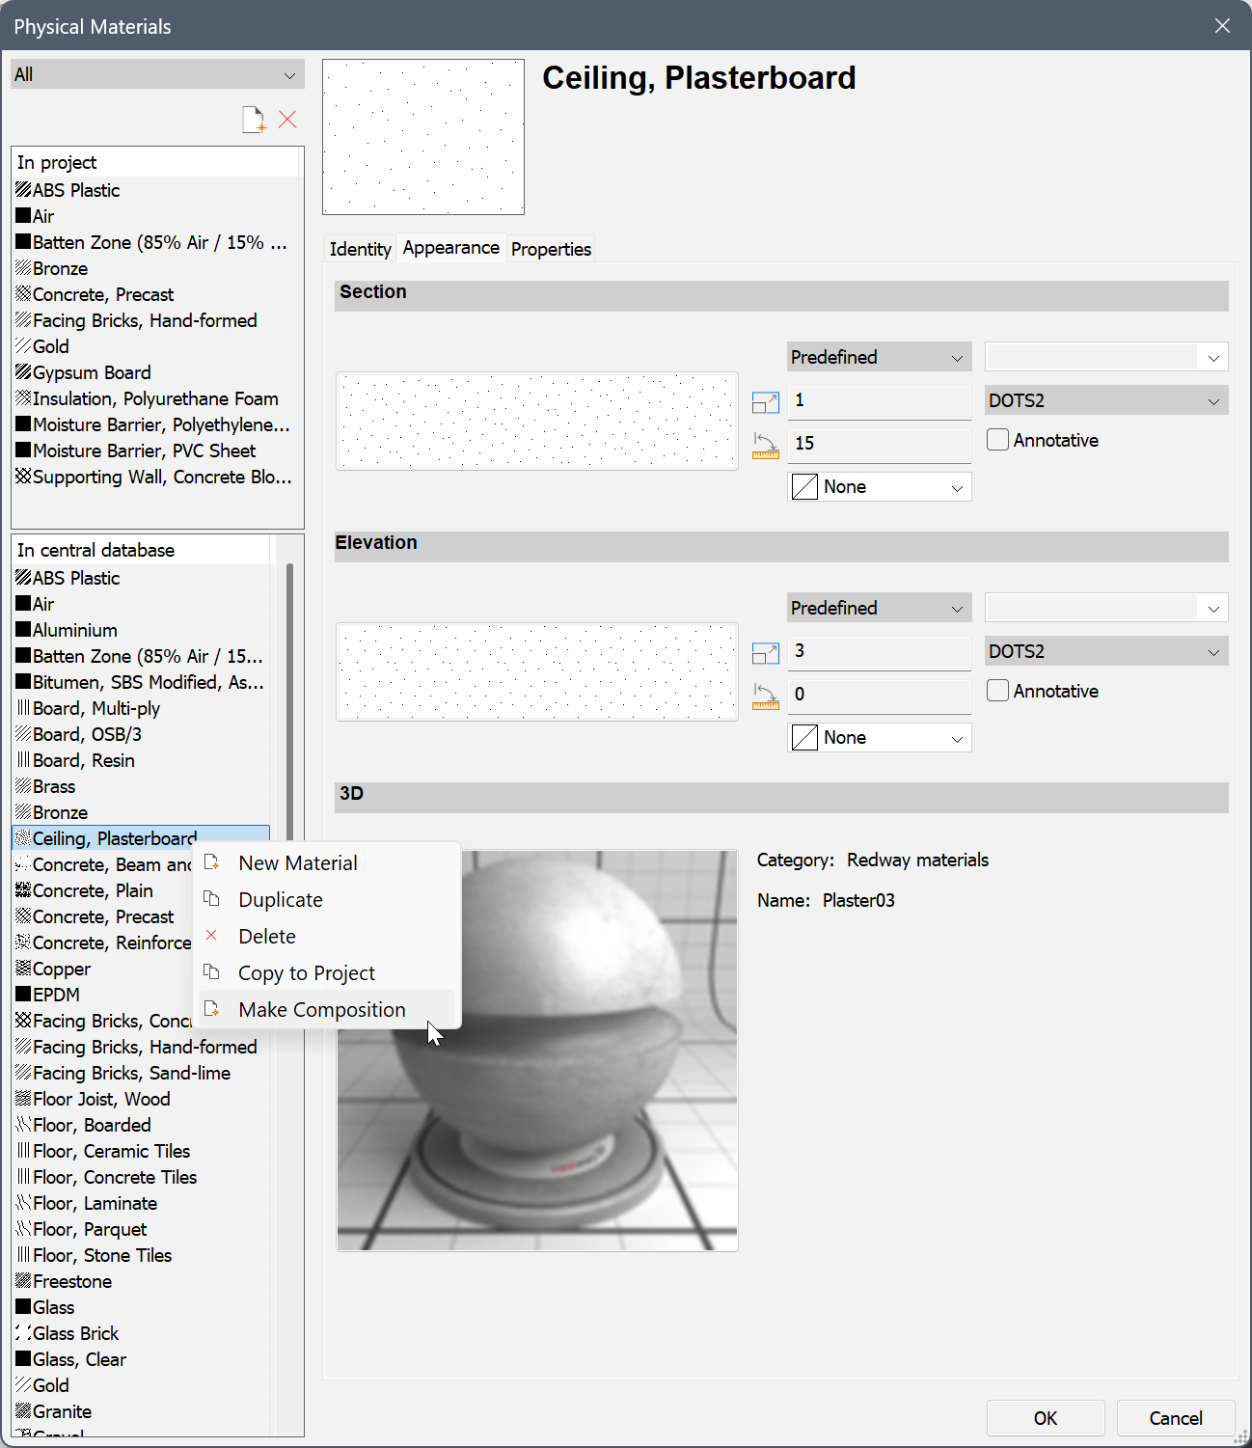Image resolution: width=1252 pixels, height=1448 pixels.
Task: Enable Annotative checkbox in Elevation
Action: pyautogui.click(x=998, y=691)
